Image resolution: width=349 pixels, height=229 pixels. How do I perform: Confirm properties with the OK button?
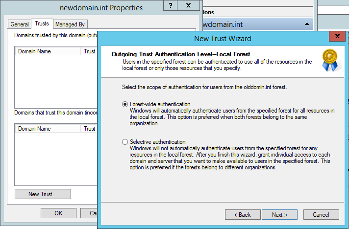[58, 213]
